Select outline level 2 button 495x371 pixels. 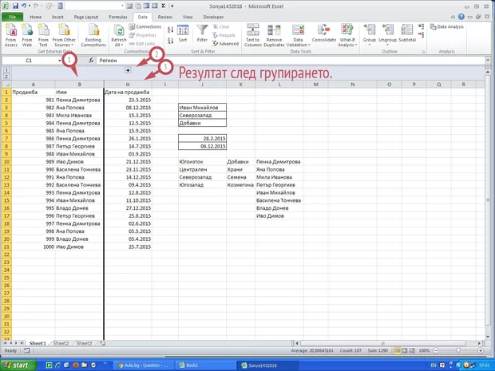click(6, 77)
